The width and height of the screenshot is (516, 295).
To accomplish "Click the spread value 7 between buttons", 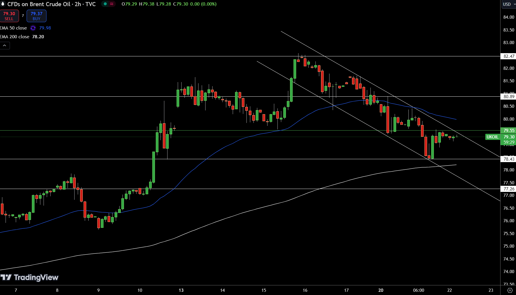I will (x=23, y=16).
